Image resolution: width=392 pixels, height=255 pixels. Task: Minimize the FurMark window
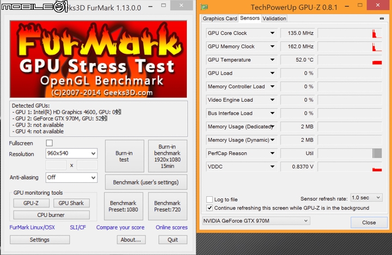pos(150,6)
